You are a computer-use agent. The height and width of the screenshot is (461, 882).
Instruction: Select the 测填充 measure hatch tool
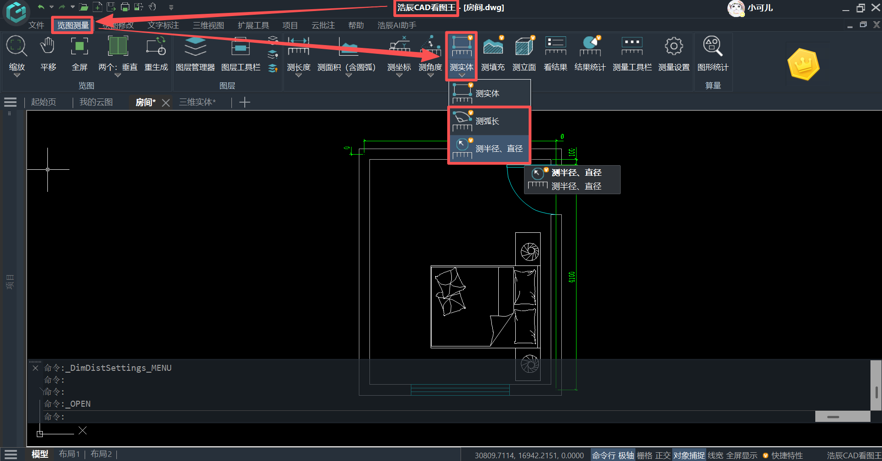pos(493,53)
